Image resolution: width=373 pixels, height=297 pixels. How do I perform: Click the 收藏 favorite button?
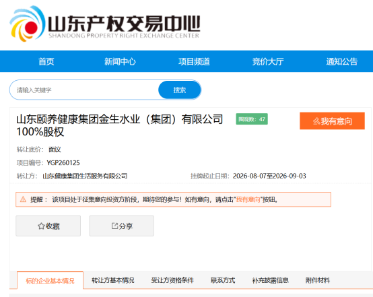[x=48, y=226]
